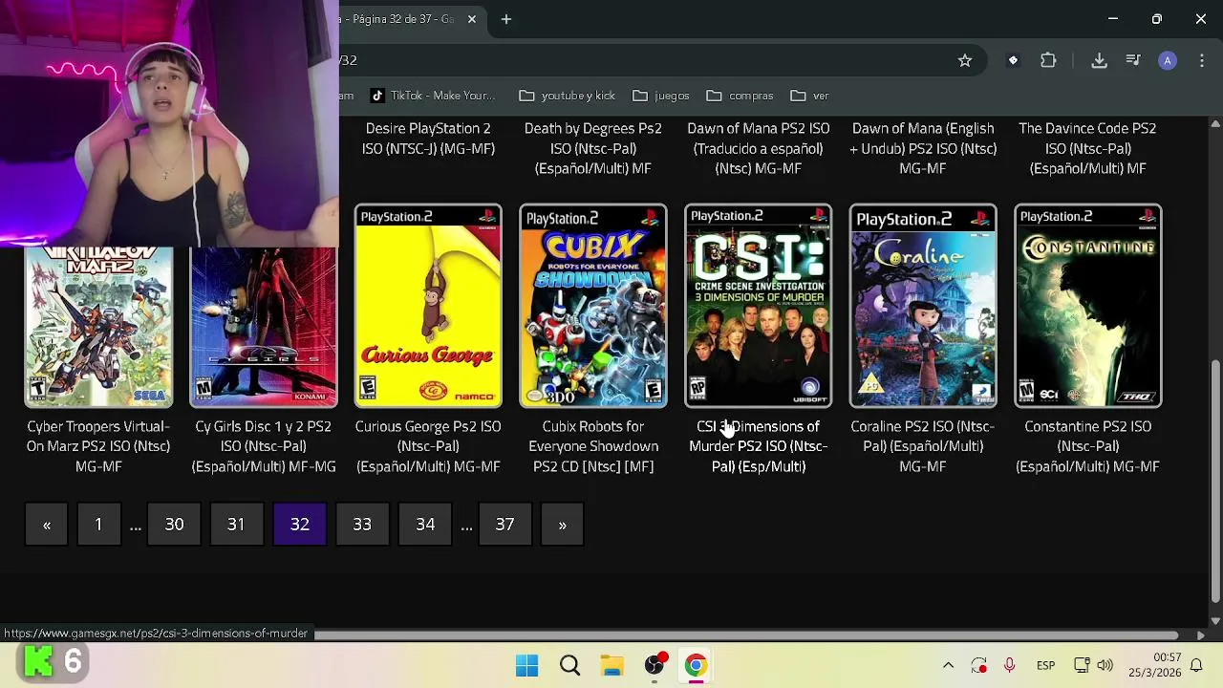1223x688 pixels.
Task: Open the notifications bell
Action: pos(1195,665)
